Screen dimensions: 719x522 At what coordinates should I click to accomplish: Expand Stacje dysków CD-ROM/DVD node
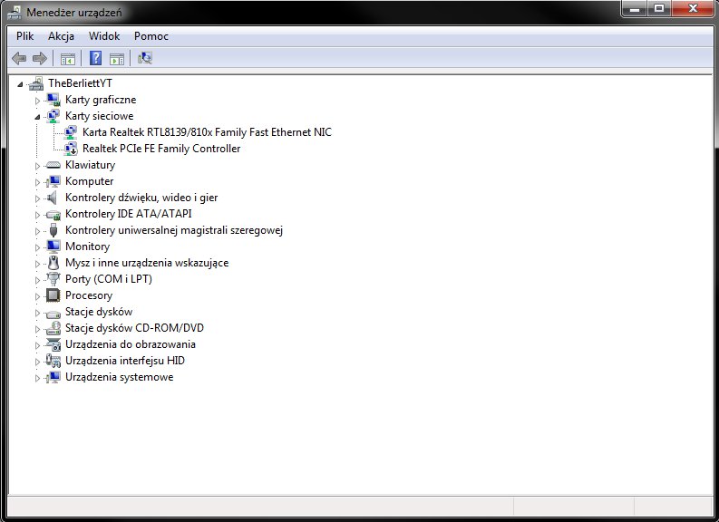37,329
